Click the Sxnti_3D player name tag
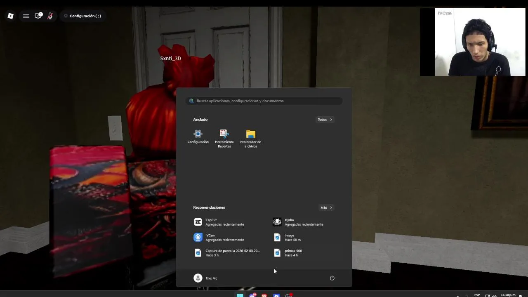528x297 pixels. 170,59
